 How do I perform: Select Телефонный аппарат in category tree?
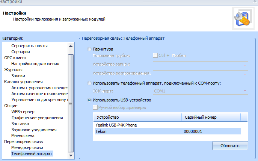[32, 154]
